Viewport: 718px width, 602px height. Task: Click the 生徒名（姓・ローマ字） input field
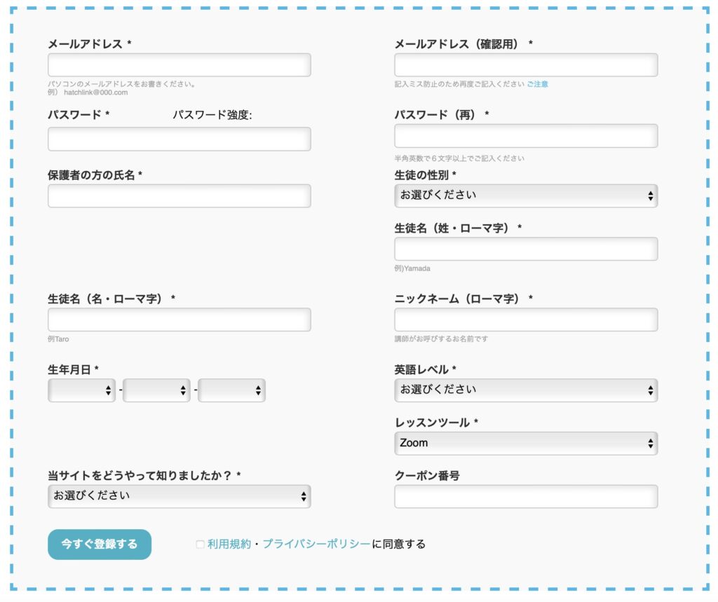[526, 249]
